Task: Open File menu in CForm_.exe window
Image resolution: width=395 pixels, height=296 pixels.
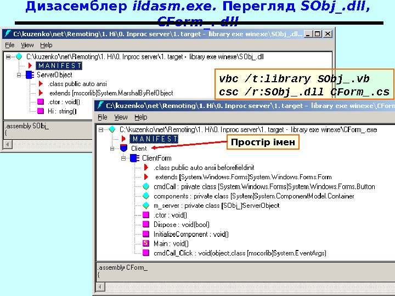Action: point(103,117)
